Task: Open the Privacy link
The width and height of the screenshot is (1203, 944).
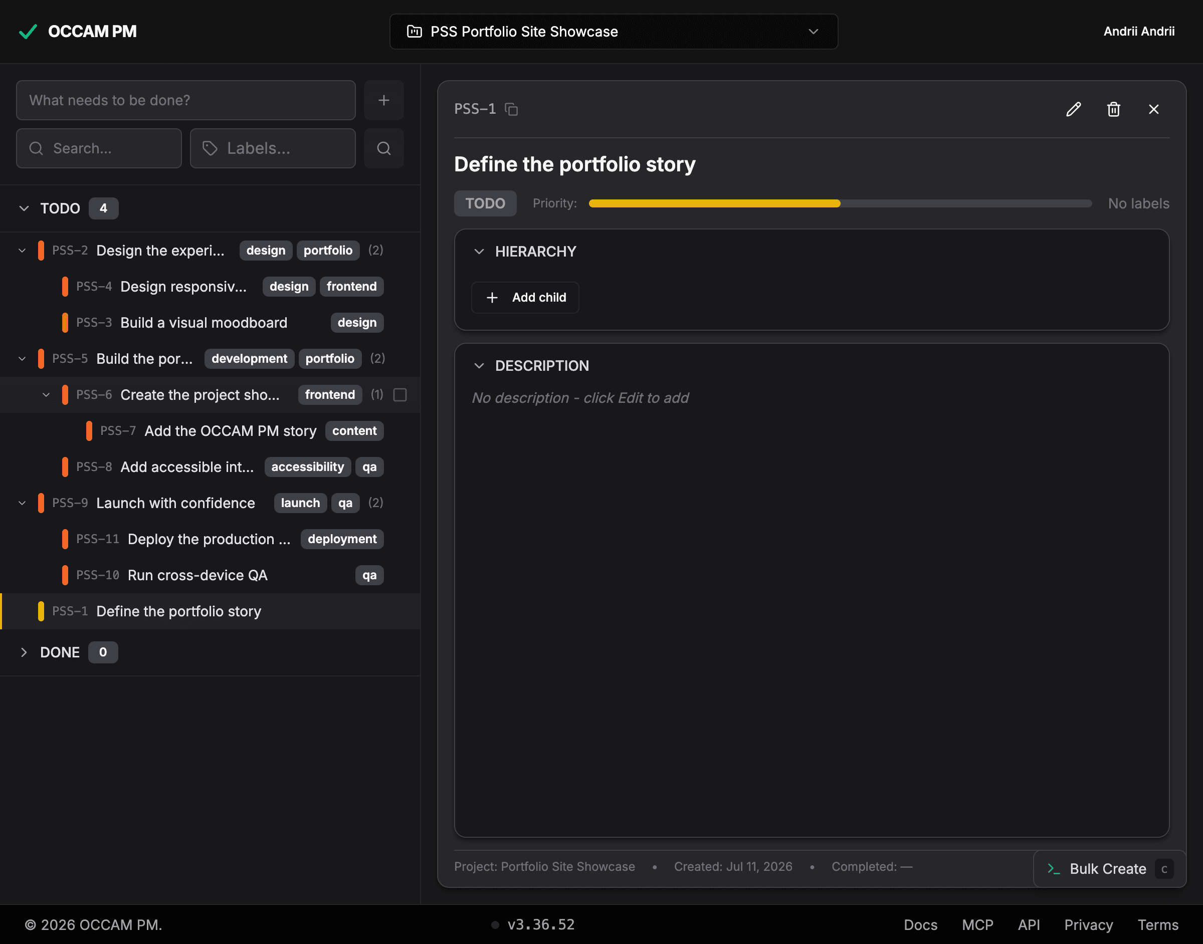Action: (x=1089, y=924)
